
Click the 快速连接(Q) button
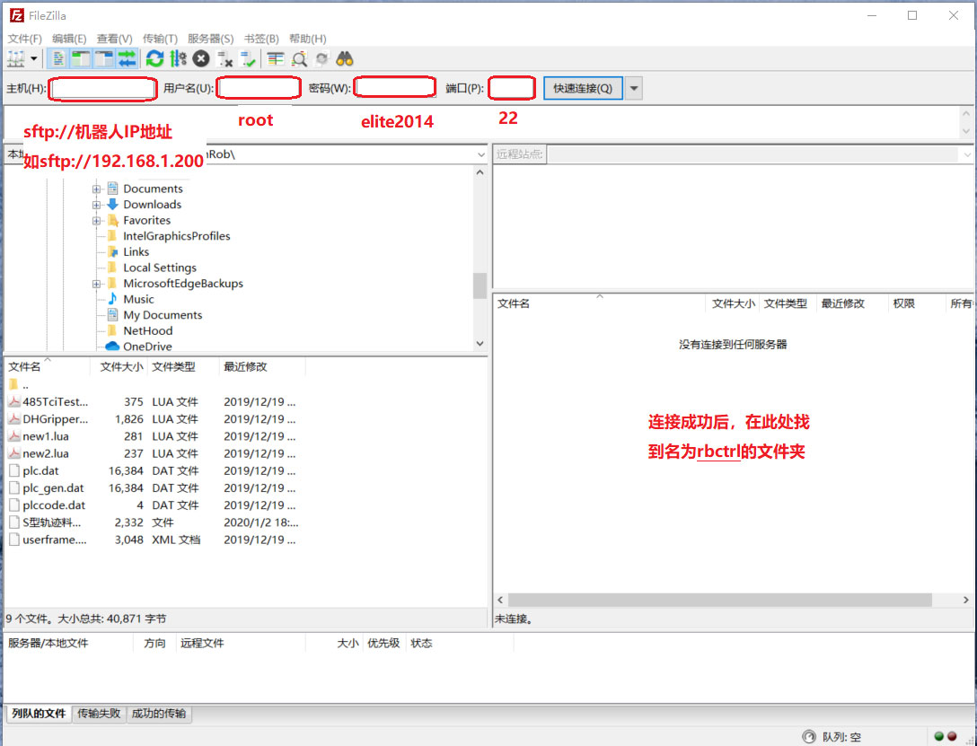click(x=582, y=88)
